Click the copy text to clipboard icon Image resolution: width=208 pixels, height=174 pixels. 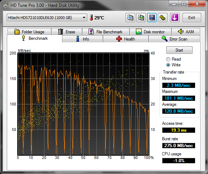(x=130, y=18)
